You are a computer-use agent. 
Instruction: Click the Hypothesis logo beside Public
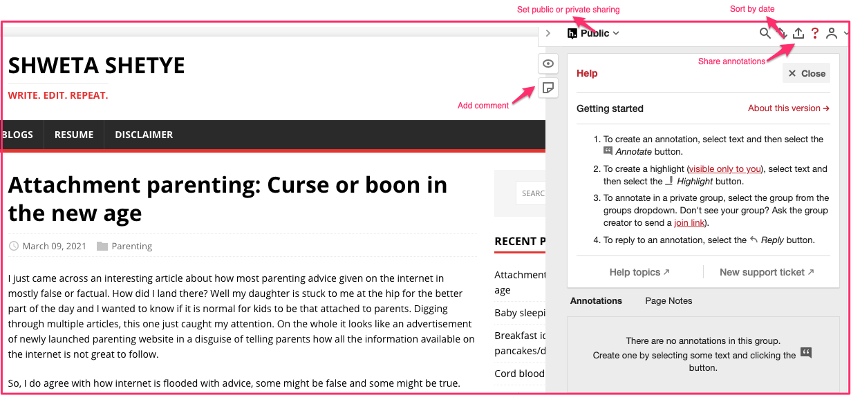tap(572, 33)
